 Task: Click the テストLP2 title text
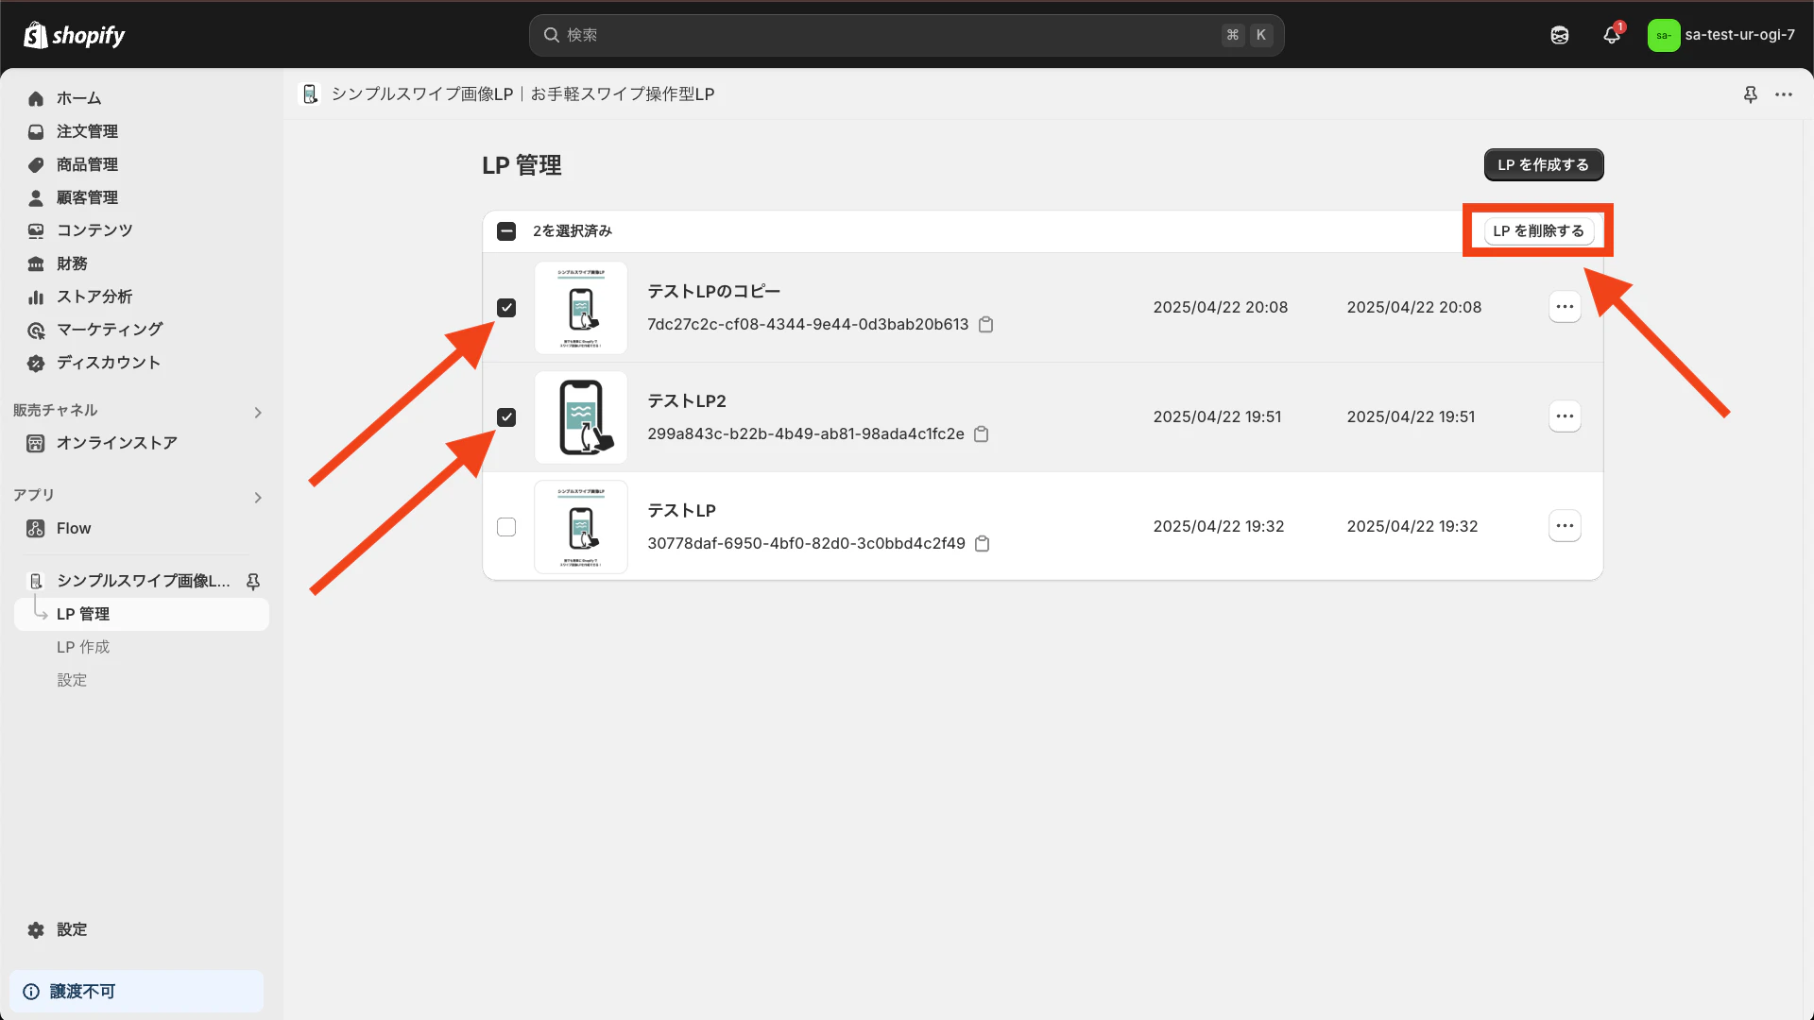tap(687, 401)
